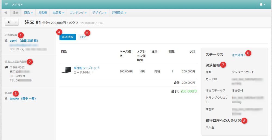
Task: Click the customer person icon beside user1
Action: tap(6, 41)
